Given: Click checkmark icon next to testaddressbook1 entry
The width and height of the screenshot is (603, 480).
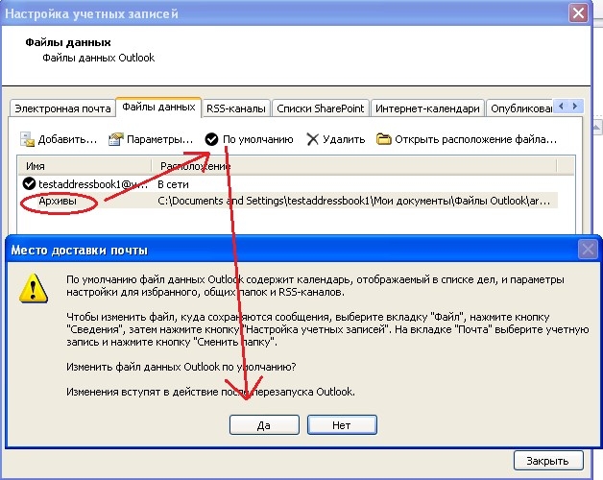Looking at the screenshot, I should (29, 184).
